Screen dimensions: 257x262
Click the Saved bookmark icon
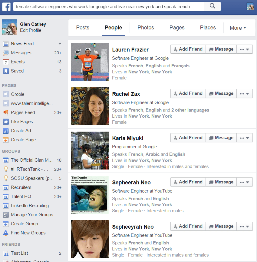pyautogui.click(x=5, y=71)
